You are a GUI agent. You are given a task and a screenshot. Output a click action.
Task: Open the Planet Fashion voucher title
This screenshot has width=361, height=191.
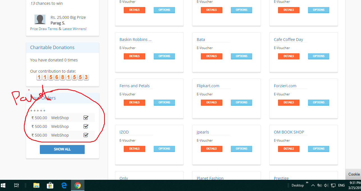coord(210,178)
